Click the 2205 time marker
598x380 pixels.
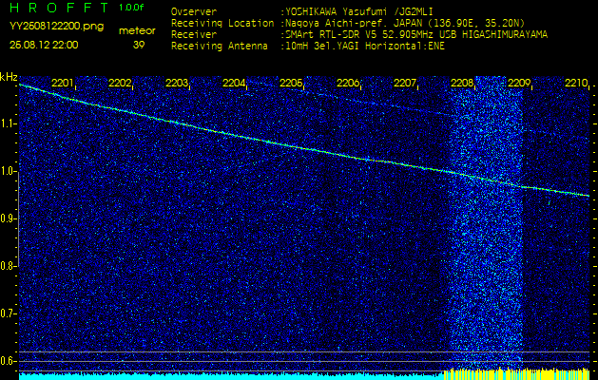(291, 83)
